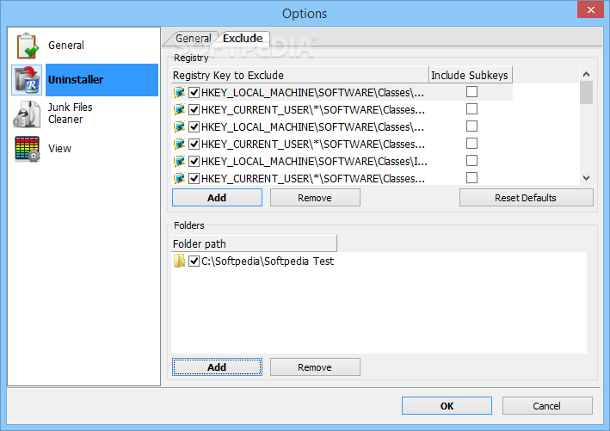
Task: Click the Uninstaller trash bin icon
Action: [x=27, y=80]
